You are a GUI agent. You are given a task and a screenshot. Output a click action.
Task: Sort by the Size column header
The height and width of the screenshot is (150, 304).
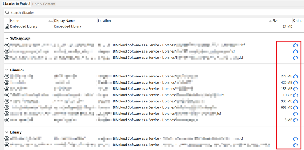(275, 21)
